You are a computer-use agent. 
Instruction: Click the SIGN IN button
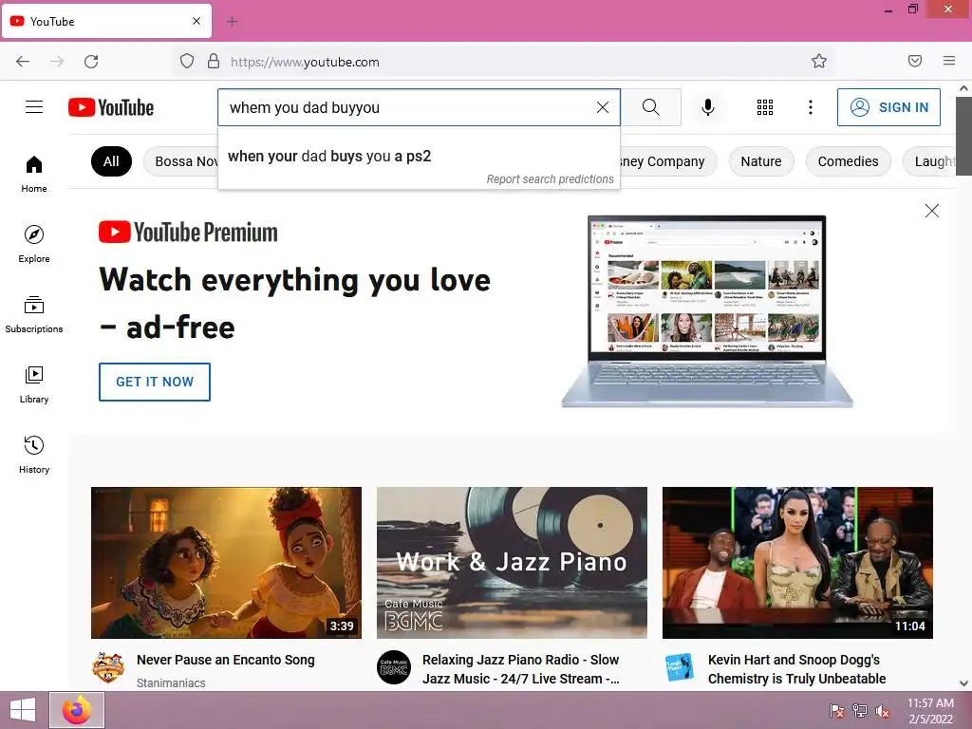[888, 107]
